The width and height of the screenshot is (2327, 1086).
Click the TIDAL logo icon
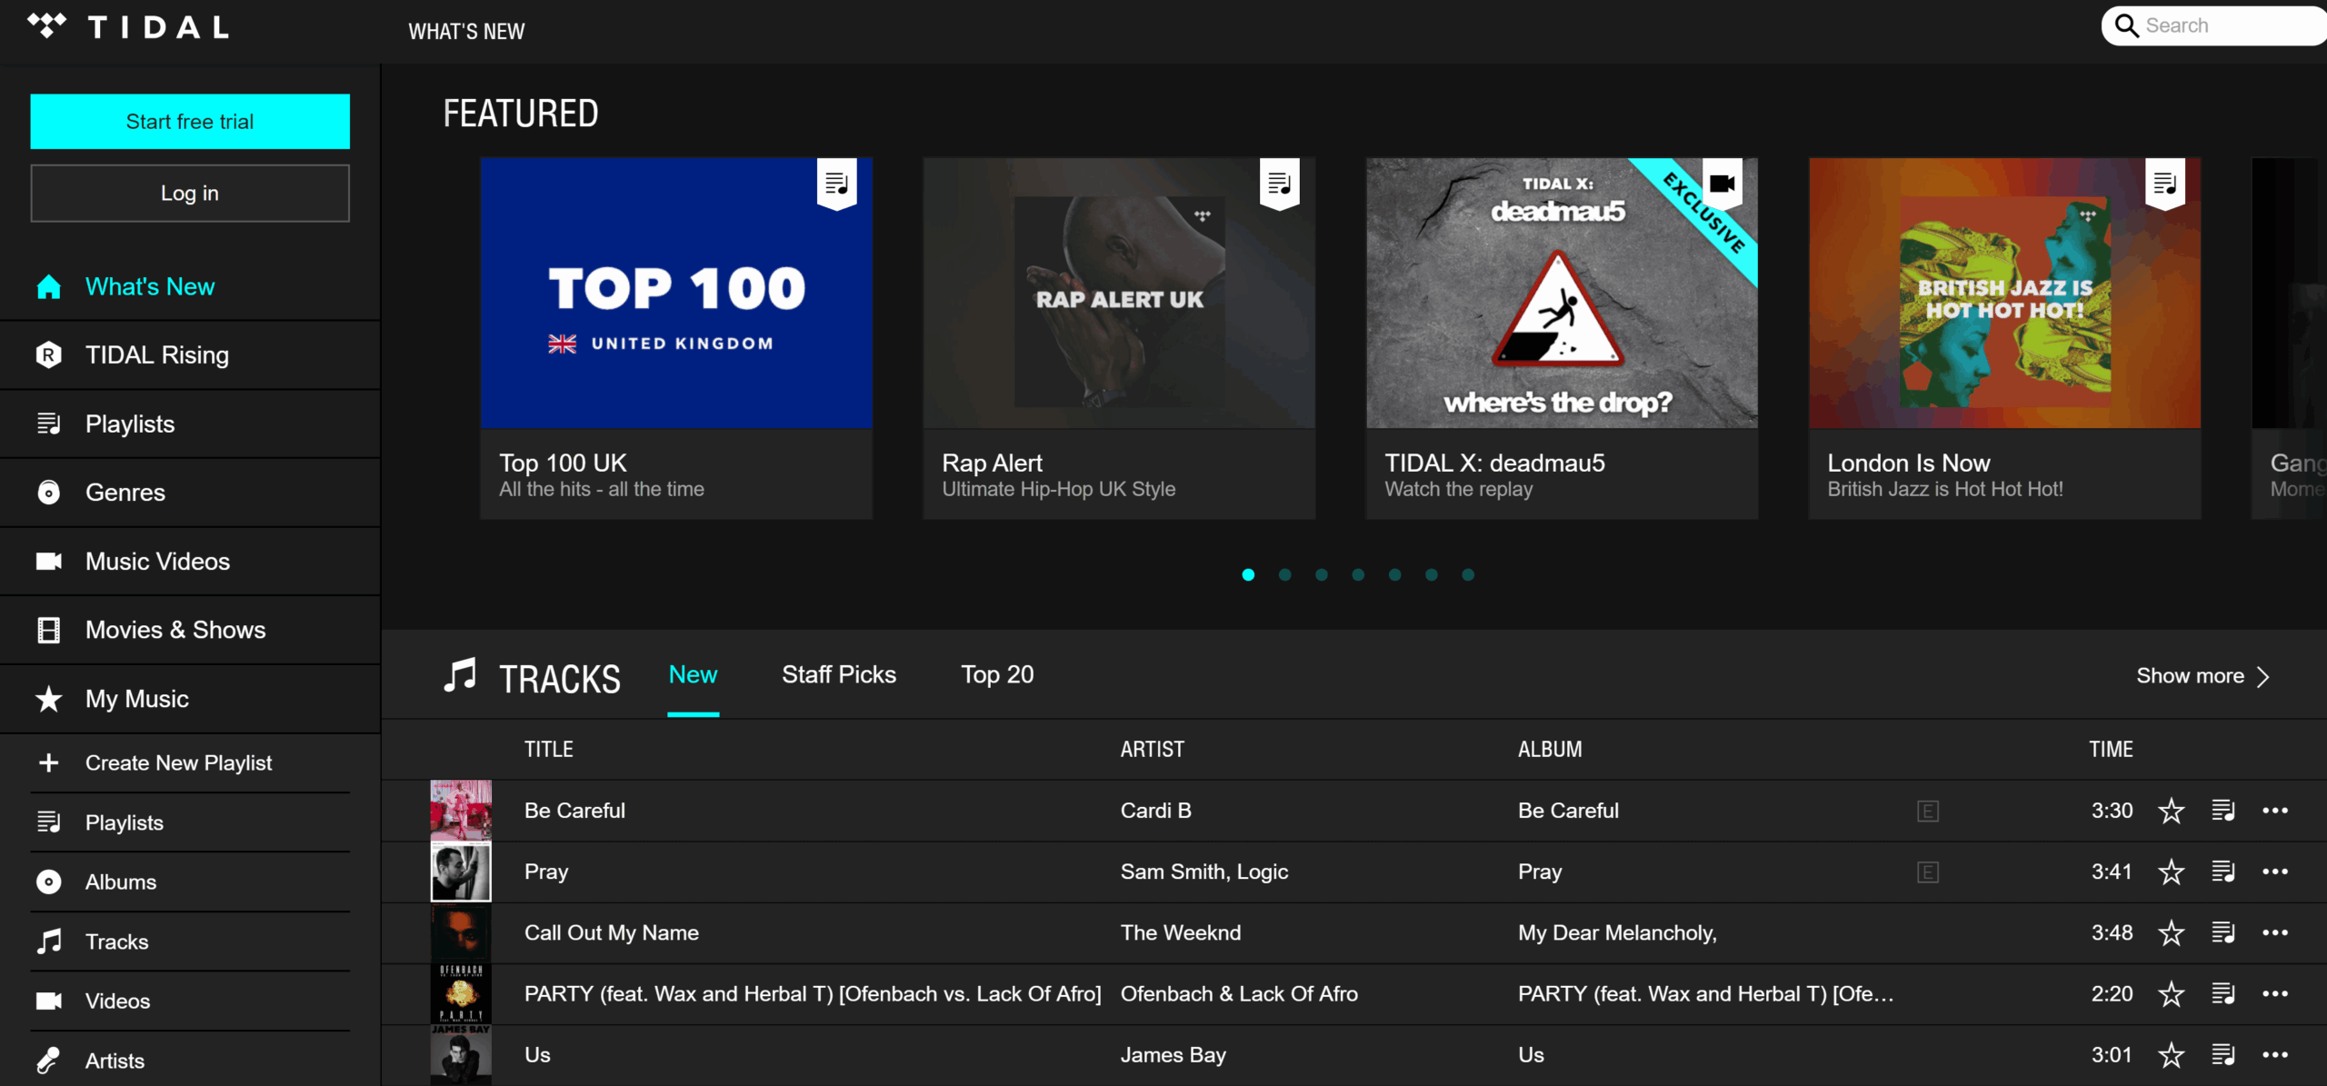[x=47, y=25]
